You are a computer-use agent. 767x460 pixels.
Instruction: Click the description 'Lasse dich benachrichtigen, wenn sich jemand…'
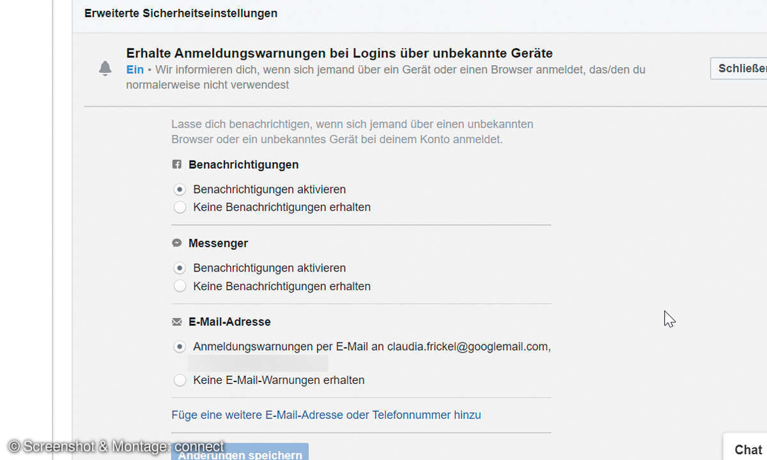(352, 131)
